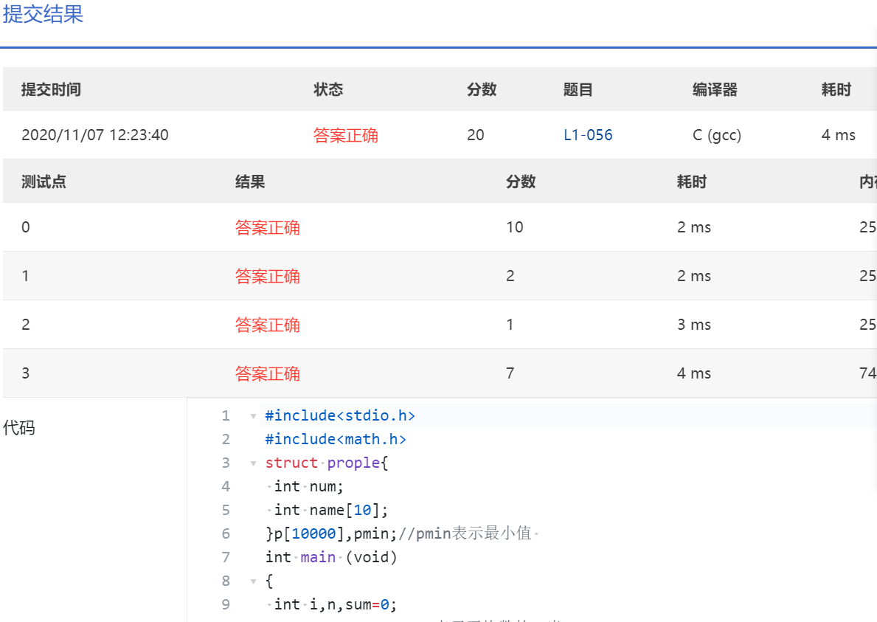Click the int name[10] declaration line
This screenshot has height=622, width=877.
[x=330, y=510]
